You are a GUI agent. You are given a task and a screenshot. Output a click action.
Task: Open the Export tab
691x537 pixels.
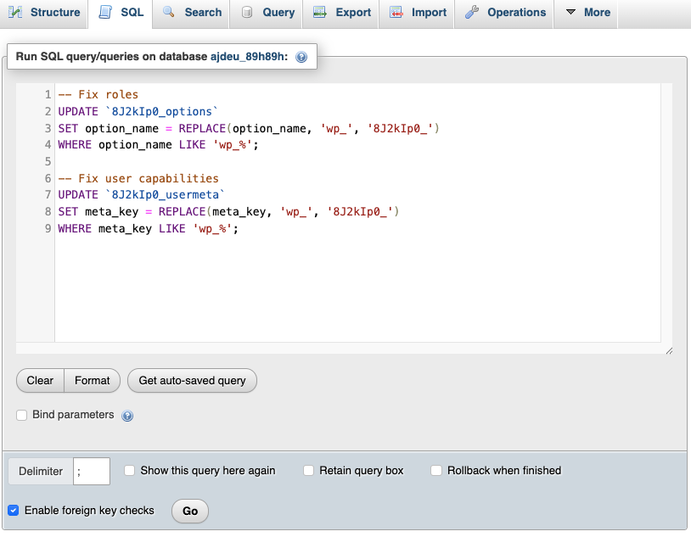(340, 13)
